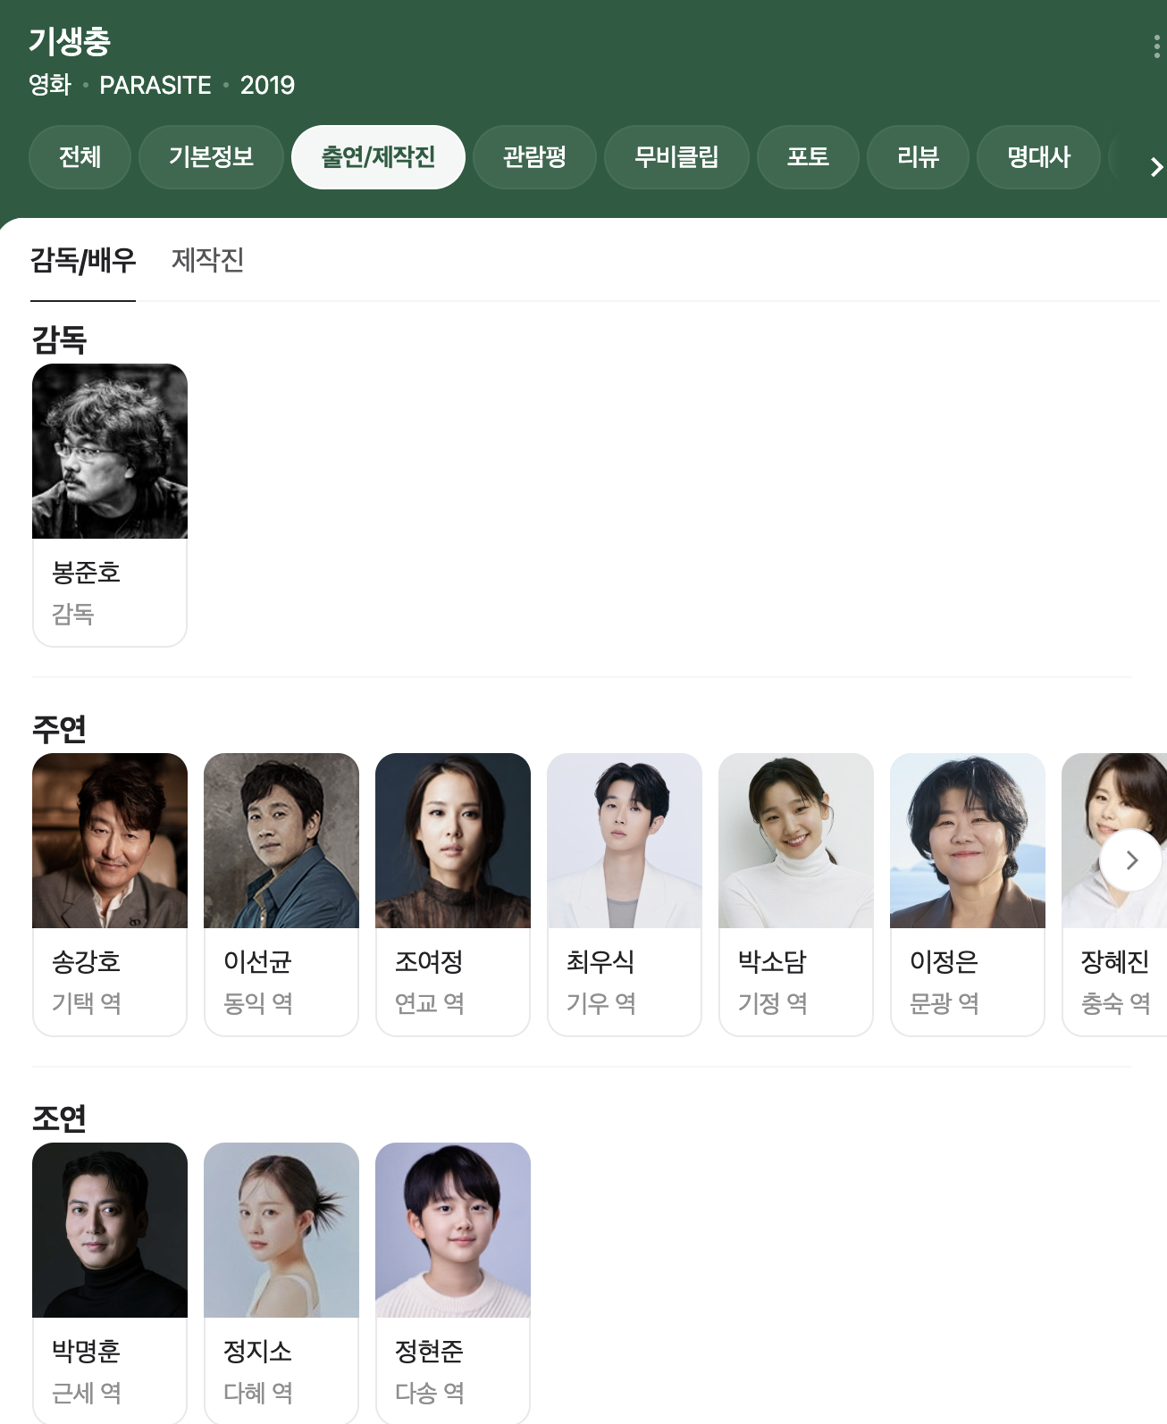1167x1424 pixels.
Task: Expand more lead cast with the chevron
Action: click(x=1130, y=860)
